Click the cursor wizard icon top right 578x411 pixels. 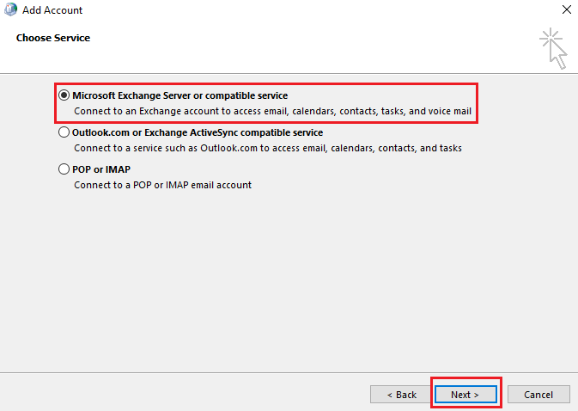(x=553, y=48)
